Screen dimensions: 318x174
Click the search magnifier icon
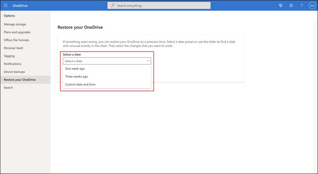pos(113,5)
